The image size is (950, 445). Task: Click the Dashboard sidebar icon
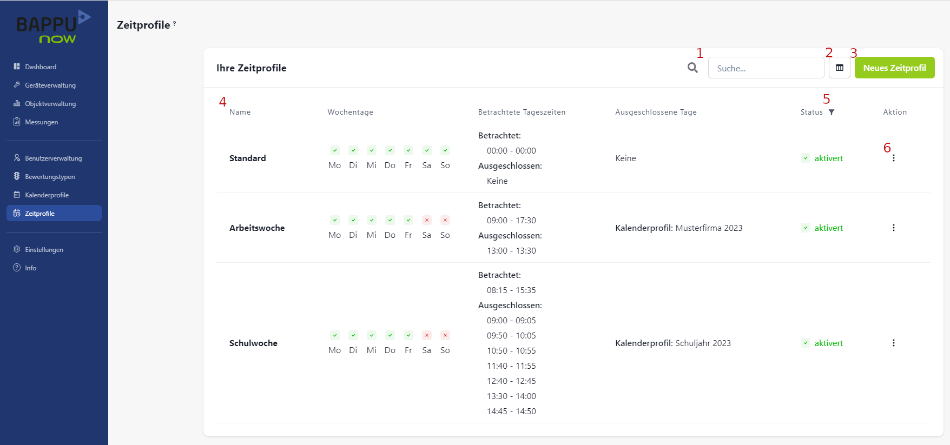[x=17, y=67]
